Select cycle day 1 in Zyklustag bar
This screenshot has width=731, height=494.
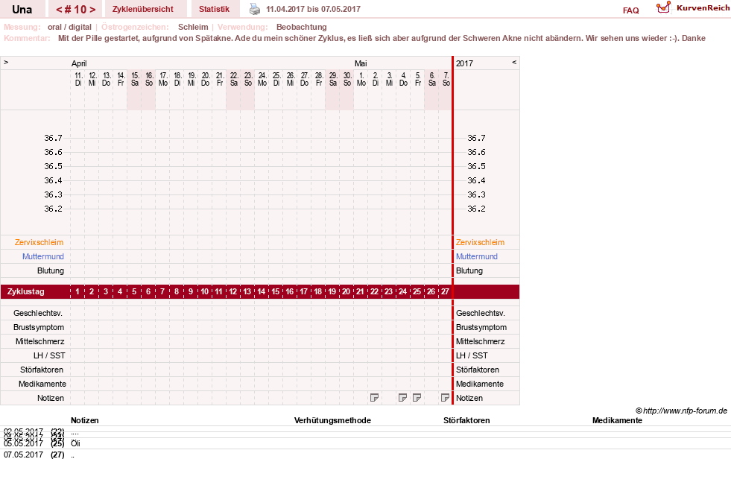(77, 291)
